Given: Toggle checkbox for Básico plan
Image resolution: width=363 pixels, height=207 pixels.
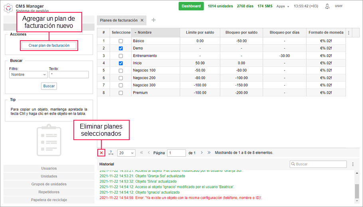Looking at the screenshot, I should point(121,41).
